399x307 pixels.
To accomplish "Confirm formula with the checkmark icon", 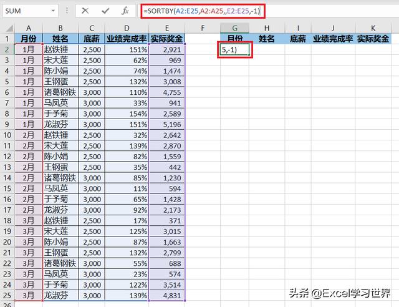I will click(x=105, y=11).
